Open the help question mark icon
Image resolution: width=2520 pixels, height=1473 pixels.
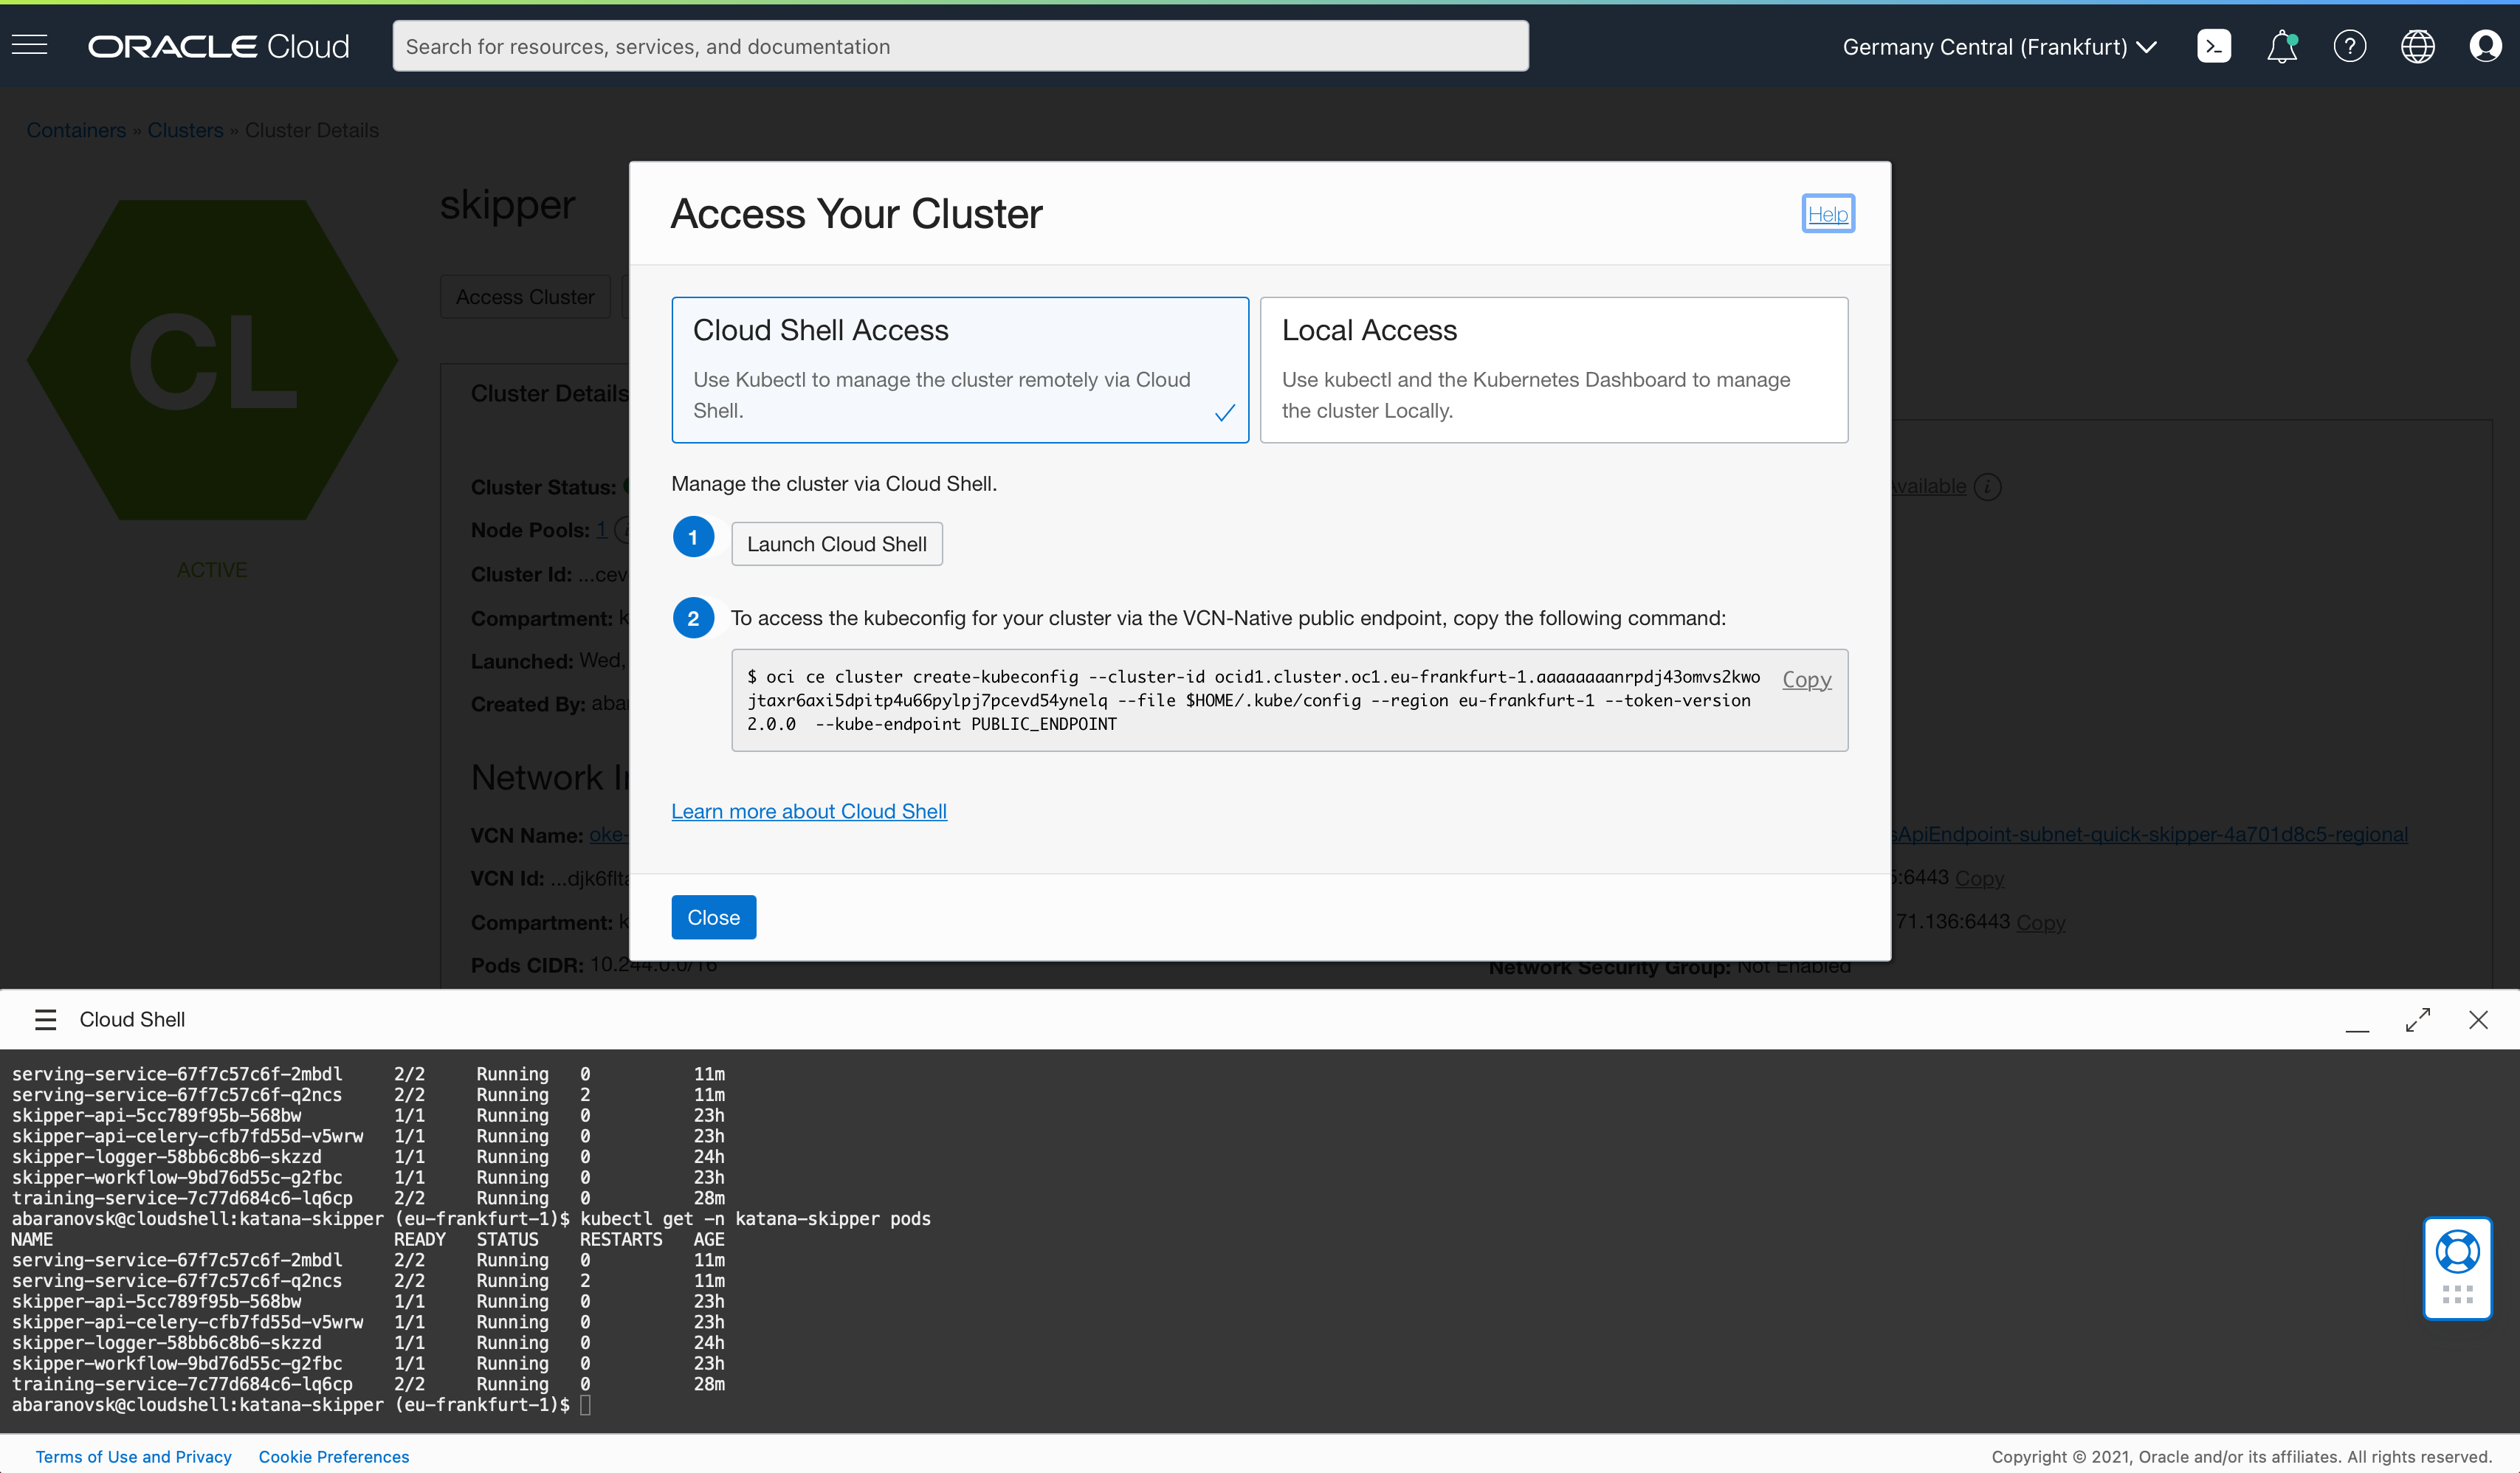pos(2349,46)
